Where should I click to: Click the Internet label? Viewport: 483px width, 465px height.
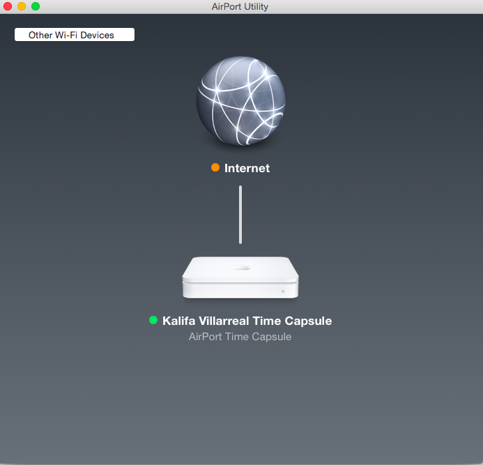[247, 168]
